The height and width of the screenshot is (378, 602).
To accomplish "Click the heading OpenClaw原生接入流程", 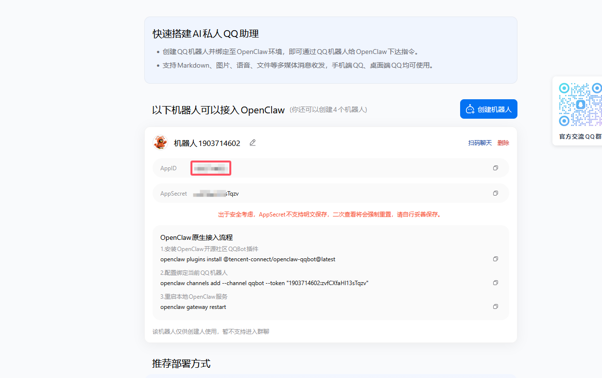I will (196, 237).
